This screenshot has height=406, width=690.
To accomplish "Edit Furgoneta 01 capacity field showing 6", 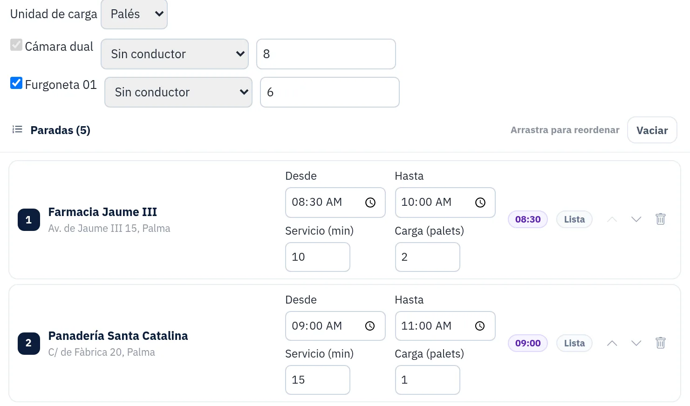I will click(330, 92).
